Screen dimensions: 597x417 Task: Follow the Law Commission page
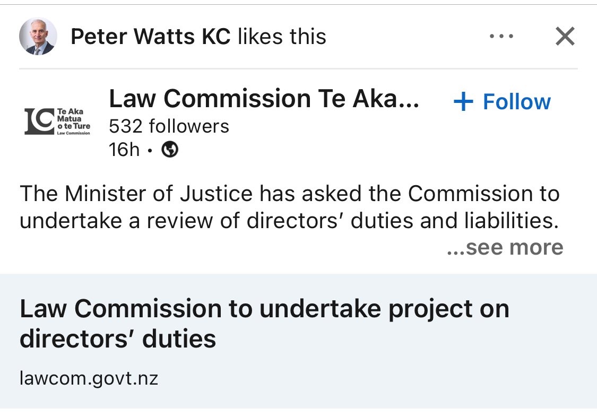516,102
